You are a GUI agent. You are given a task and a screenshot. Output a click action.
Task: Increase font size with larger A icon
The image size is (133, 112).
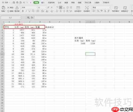pyautogui.click(x=48, y=8)
